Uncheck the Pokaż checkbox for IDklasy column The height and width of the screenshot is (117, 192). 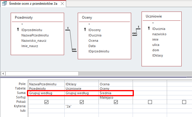82,102
